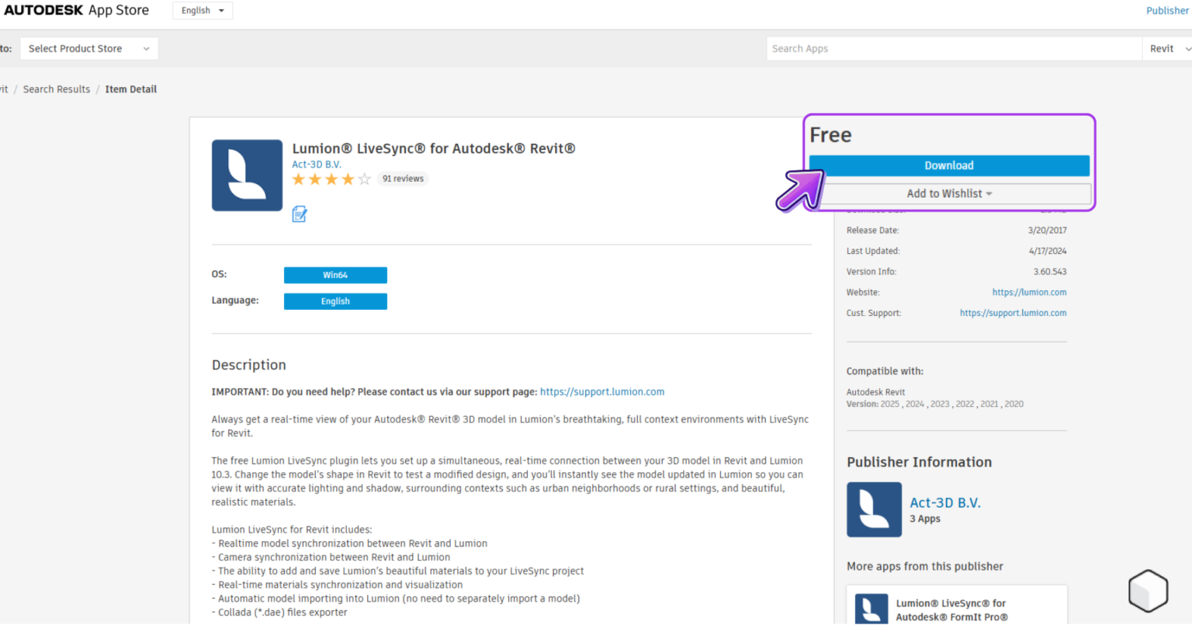The width and height of the screenshot is (1192, 632).
Task: Open the Select Product Store dropdown
Action: (x=88, y=47)
